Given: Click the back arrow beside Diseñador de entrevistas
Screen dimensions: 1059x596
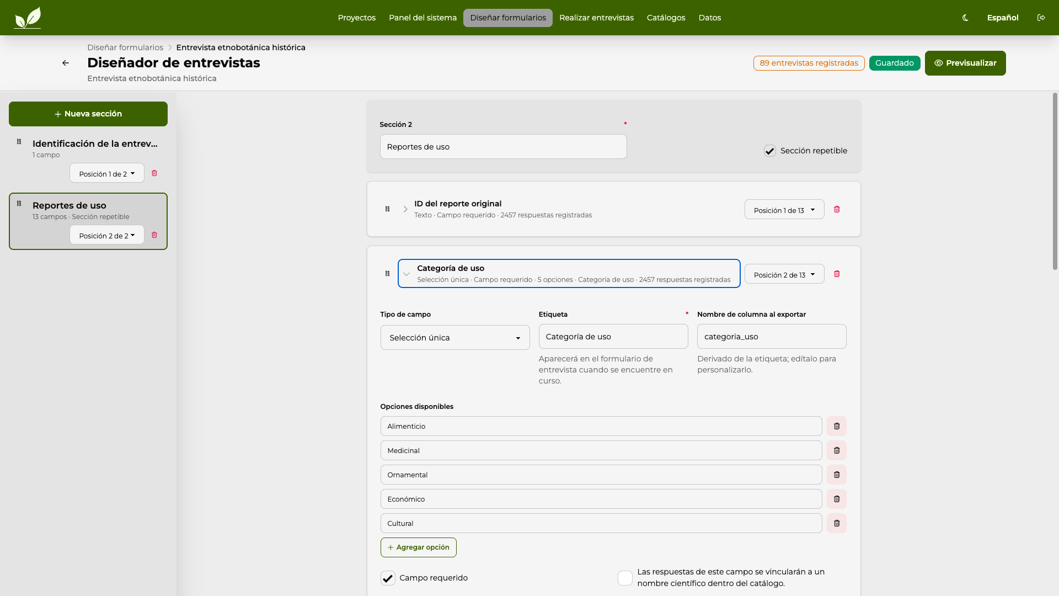Looking at the screenshot, I should [x=66, y=63].
